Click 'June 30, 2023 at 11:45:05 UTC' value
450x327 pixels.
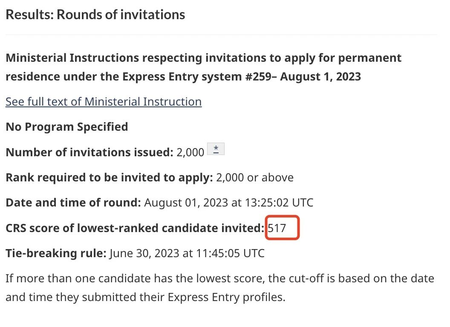pos(187,253)
